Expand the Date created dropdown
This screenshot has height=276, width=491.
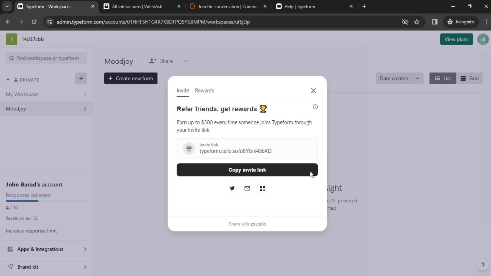pyautogui.click(x=399, y=78)
